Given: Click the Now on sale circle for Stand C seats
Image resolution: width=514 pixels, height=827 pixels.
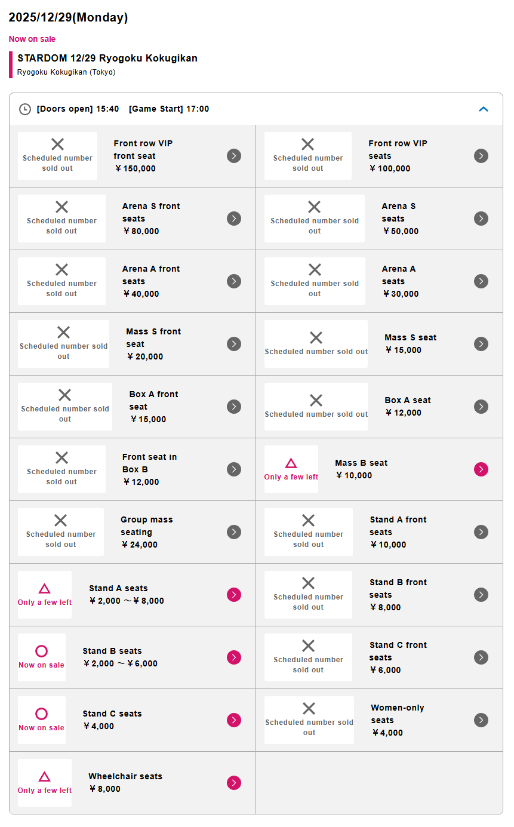Looking at the screenshot, I should click(x=41, y=714).
